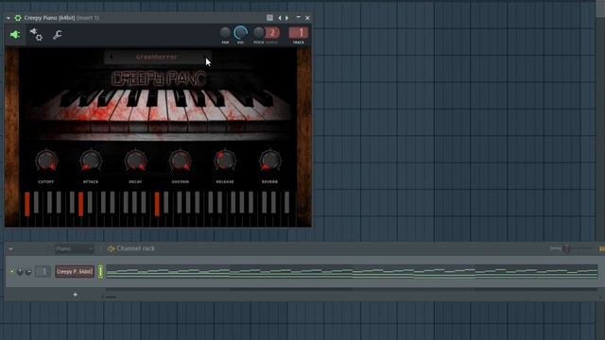Toggle the green channel select indicator
This screenshot has width=605, height=340.
pos(101,272)
